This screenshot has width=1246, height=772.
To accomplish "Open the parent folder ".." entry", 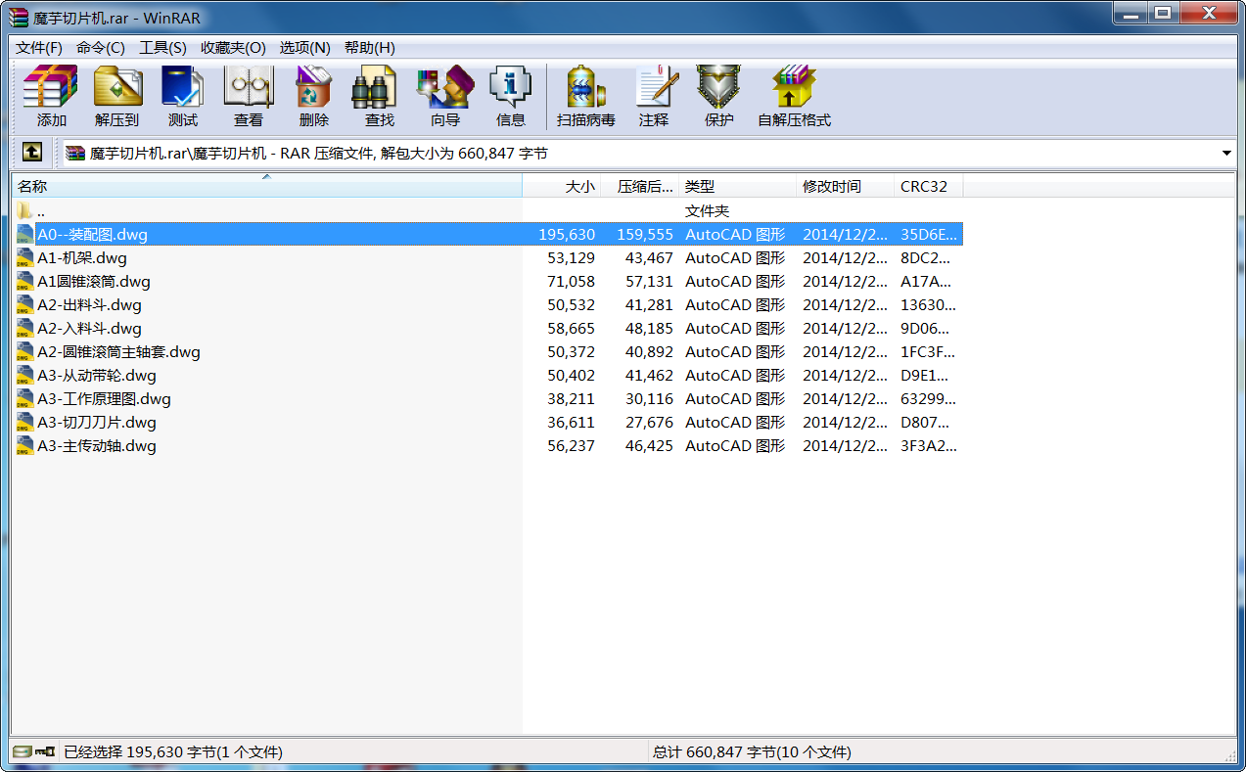I will [x=40, y=211].
